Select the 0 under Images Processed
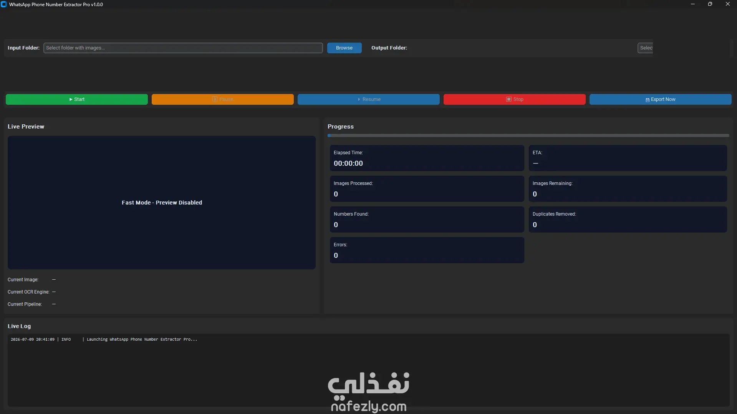This screenshot has width=737, height=414. point(336,194)
